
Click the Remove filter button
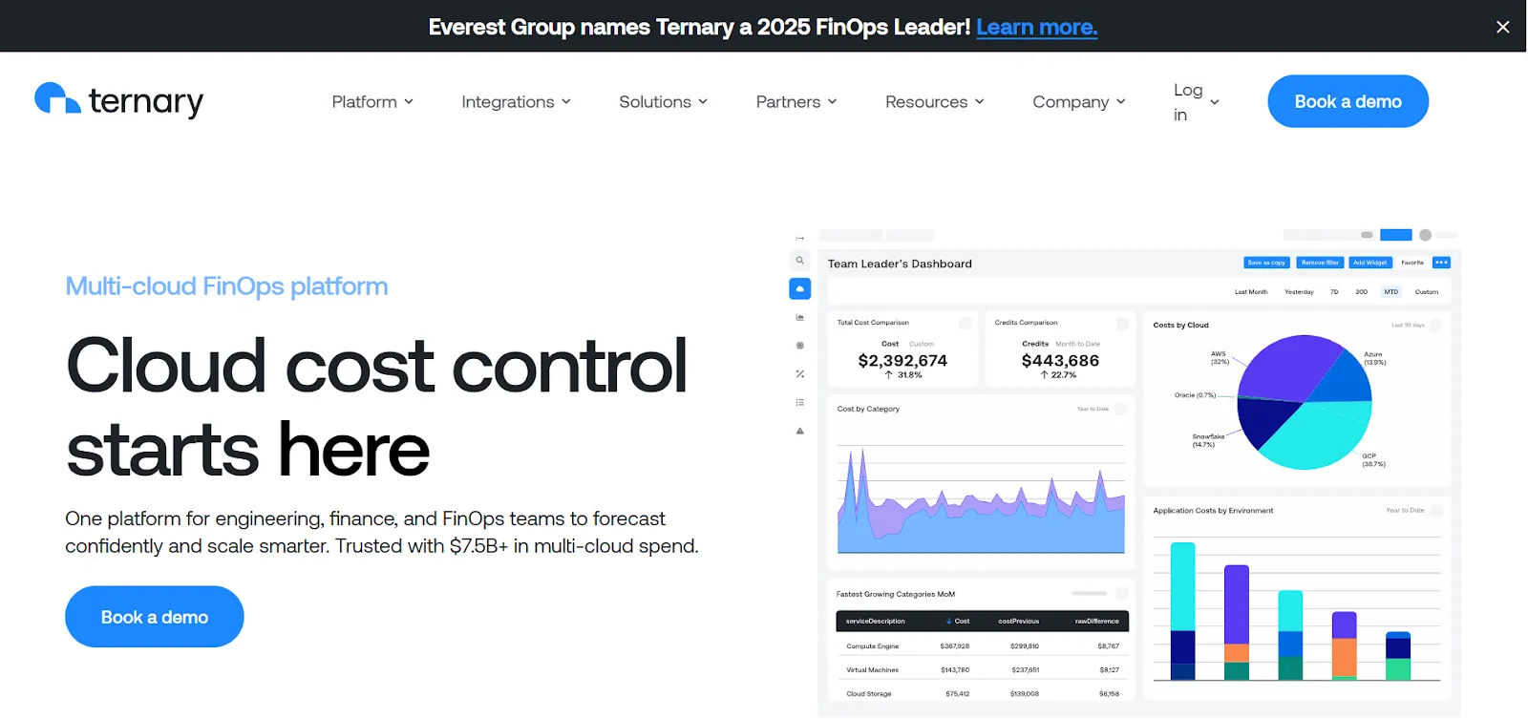click(1320, 263)
